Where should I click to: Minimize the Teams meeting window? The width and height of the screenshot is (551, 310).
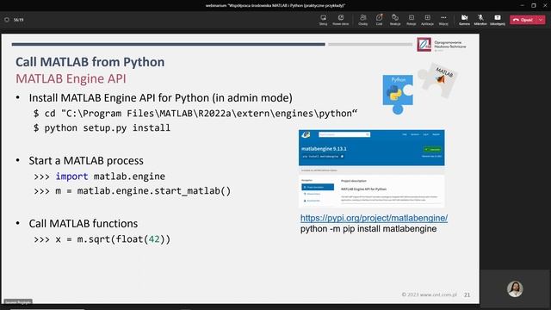point(522,5)
